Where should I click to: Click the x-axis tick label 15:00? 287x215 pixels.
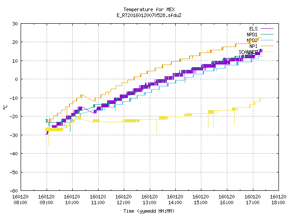tap(201, 202)
